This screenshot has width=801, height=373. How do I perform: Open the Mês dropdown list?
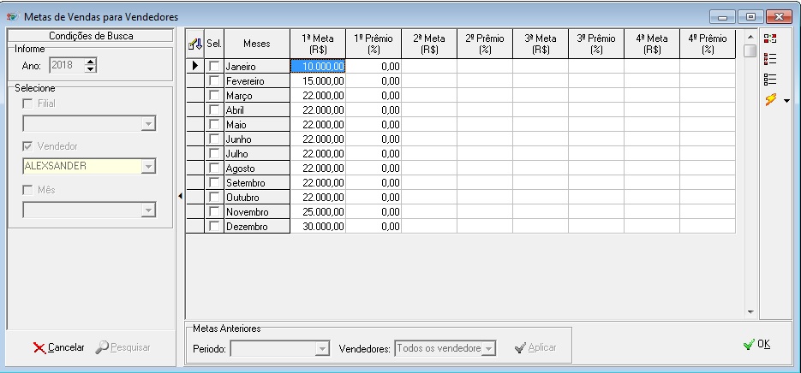[148, 210]
